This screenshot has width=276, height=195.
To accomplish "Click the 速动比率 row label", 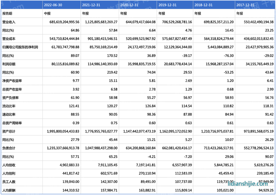I will pyautogui.click(x=9, y=114).
